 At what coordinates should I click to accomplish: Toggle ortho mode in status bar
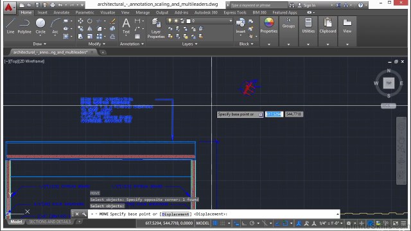(244, 223)
